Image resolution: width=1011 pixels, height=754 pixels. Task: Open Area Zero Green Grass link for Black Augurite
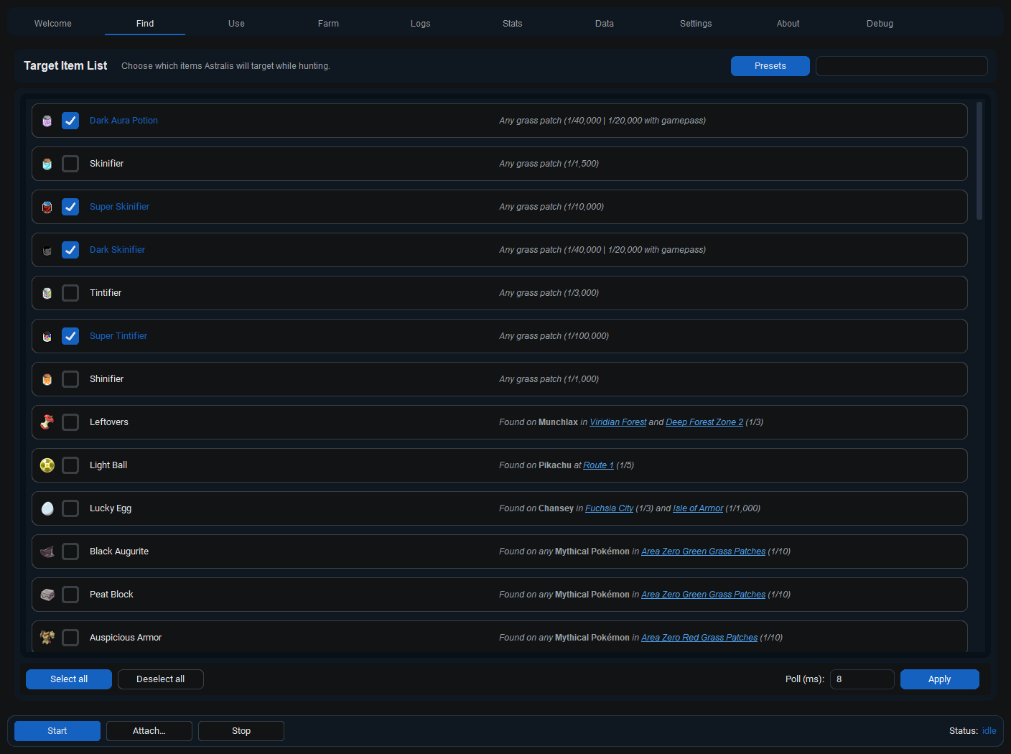tap(704, 551)
